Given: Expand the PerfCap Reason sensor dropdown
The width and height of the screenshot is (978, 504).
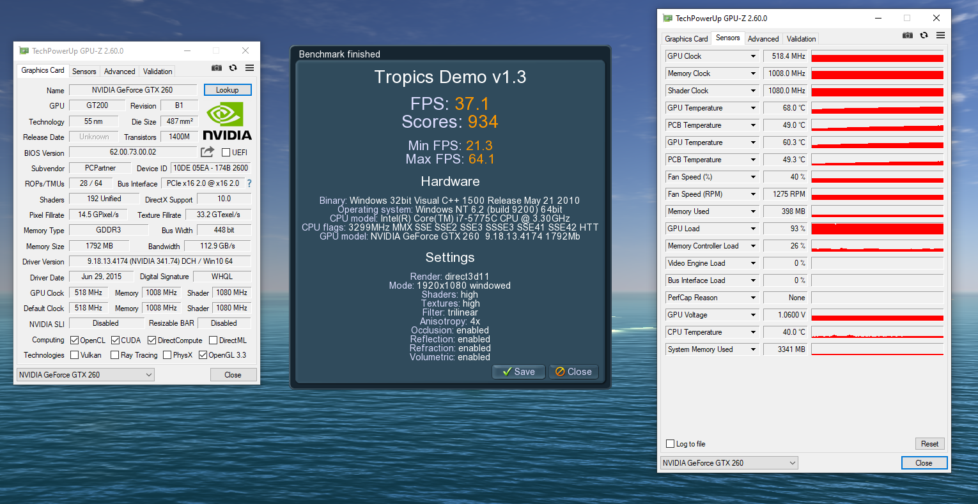Looking at the screenshot, I should [753, 298].
